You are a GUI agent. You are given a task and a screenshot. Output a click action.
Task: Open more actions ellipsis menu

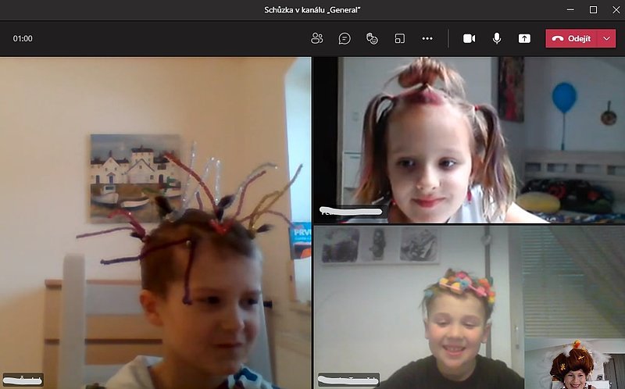[x=427, y=38]
